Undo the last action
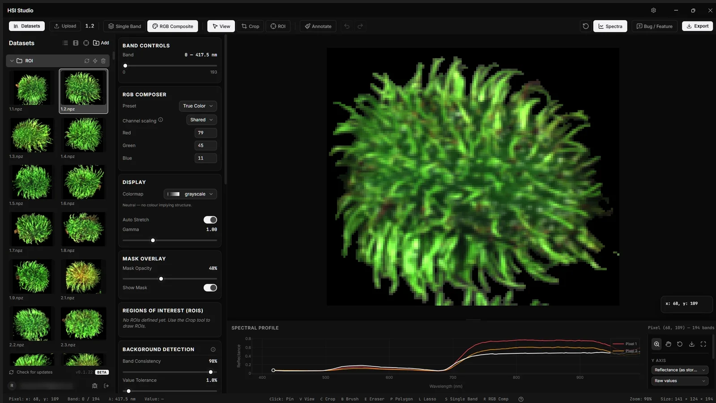 pos(347,26)
